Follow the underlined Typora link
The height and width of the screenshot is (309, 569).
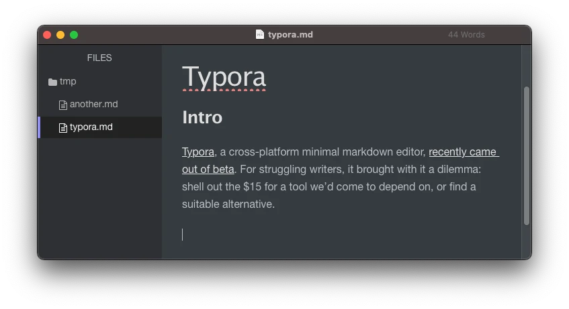(x=198, y=152)
